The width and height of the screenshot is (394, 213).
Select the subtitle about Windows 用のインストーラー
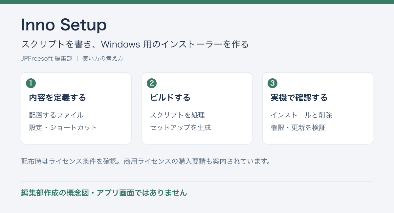[x=135, y=44]
